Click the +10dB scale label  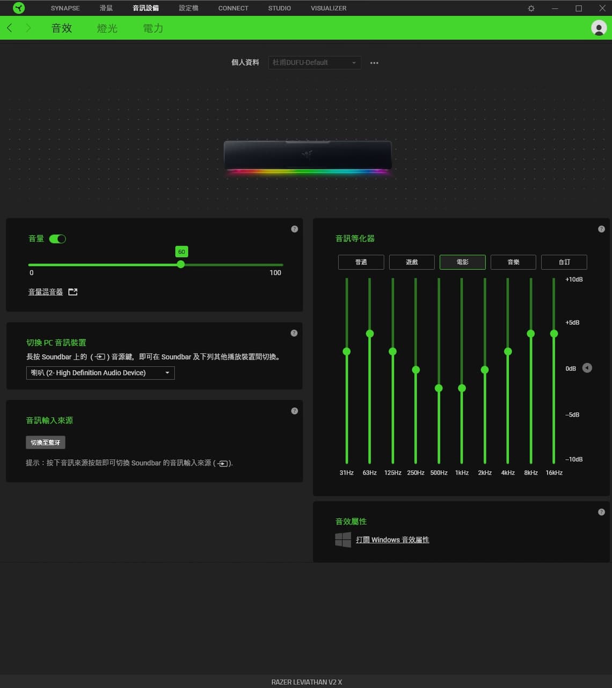[x=574, y=279]
